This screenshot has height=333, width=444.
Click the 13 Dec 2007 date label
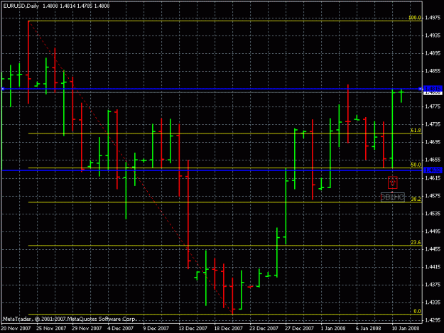coord(193,329)
